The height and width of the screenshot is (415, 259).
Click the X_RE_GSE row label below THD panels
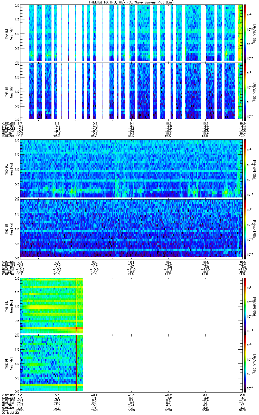pyautogui.click(x=8, y=261)
